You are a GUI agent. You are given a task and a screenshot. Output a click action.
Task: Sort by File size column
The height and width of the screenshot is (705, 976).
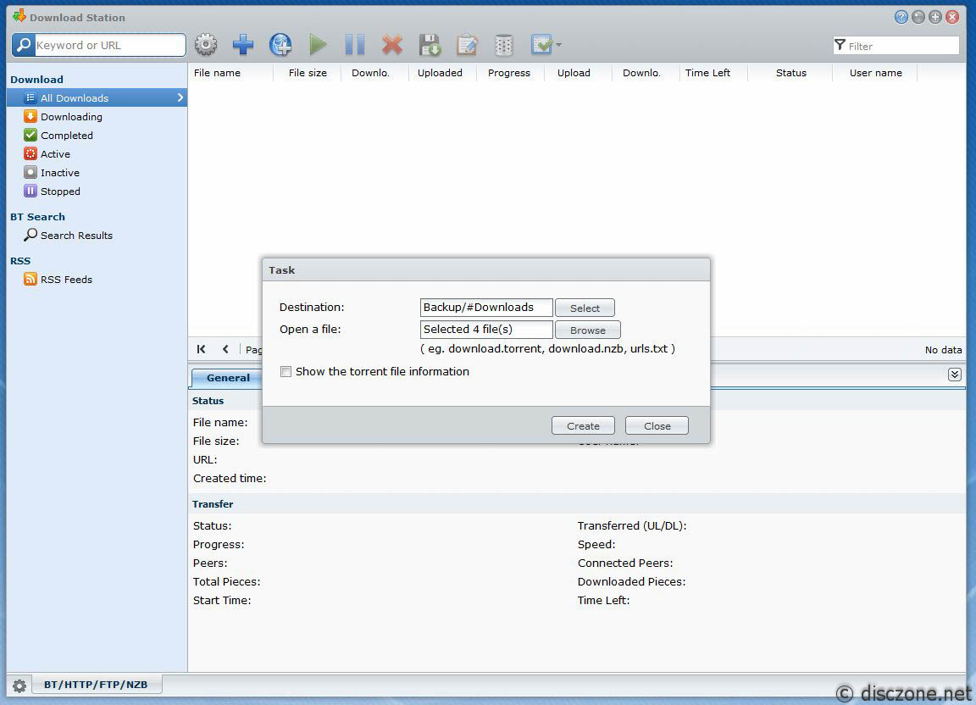coord(308,73)
